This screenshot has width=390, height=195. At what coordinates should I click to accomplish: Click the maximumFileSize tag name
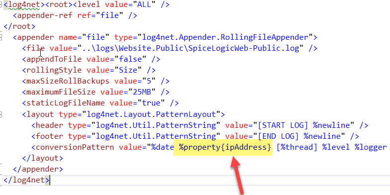point(61,92)
